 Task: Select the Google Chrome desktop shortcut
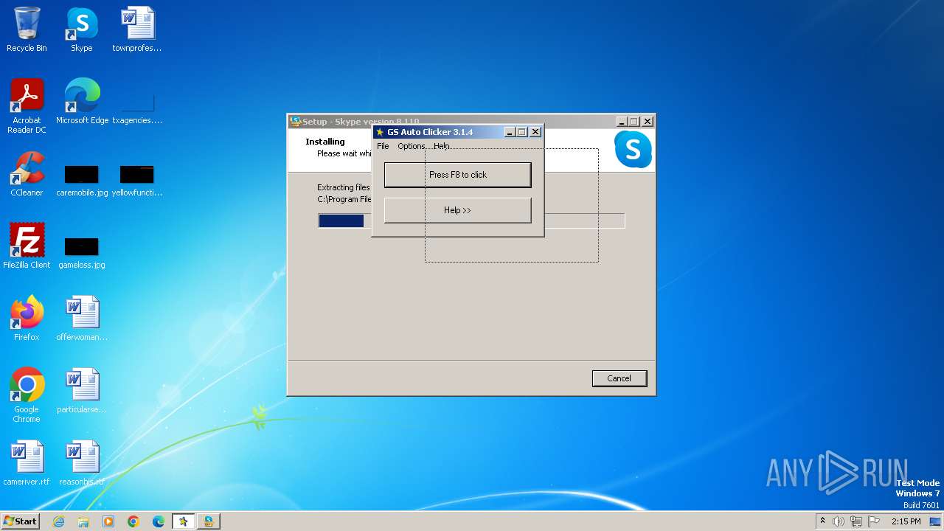(x=27, y=395)
